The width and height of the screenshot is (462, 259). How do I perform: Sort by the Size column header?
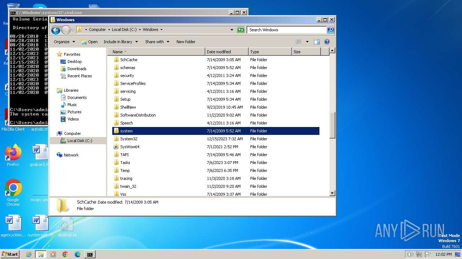click(306, 52)
